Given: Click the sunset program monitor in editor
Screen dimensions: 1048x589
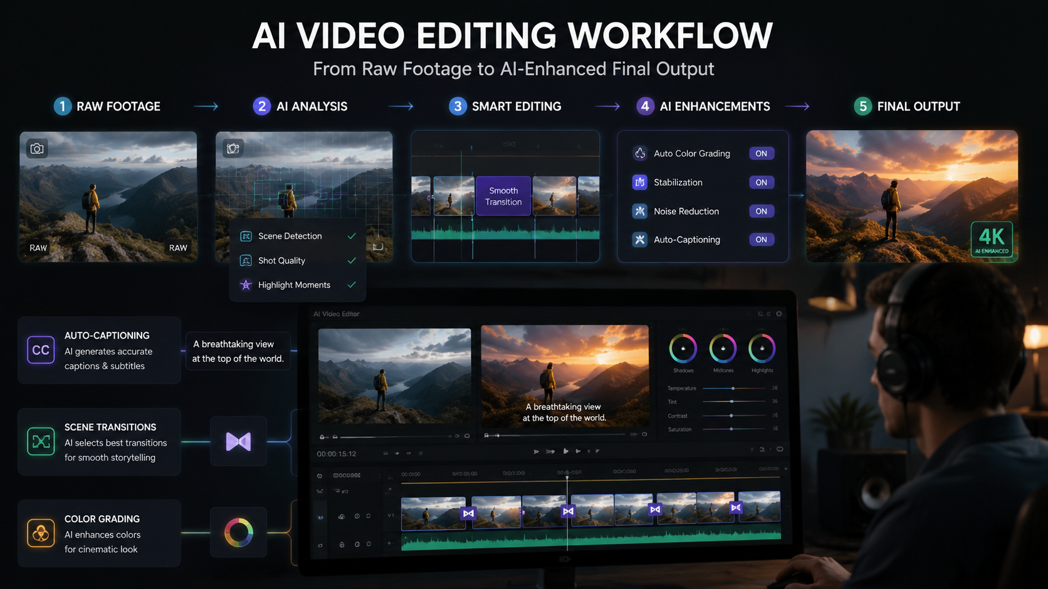Looking at the screenshot, I should (x=565, y=376).
